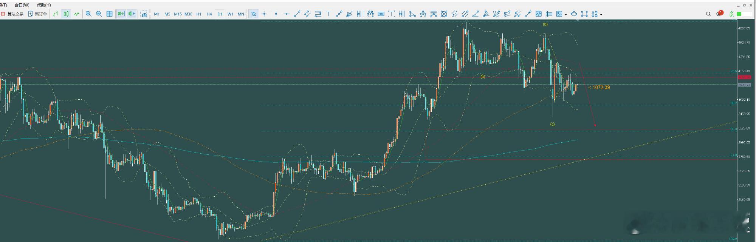756x242 pixels.
Task: Select the arrow cursor tool
Action: pos(254,14)
